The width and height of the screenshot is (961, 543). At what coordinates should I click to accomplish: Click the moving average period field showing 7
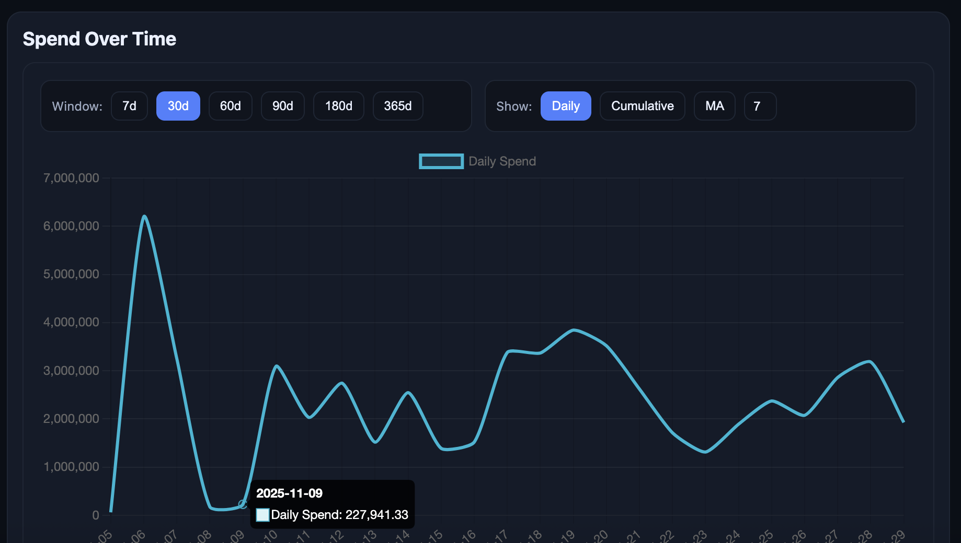pyautogui.click(x=760, y=106)
